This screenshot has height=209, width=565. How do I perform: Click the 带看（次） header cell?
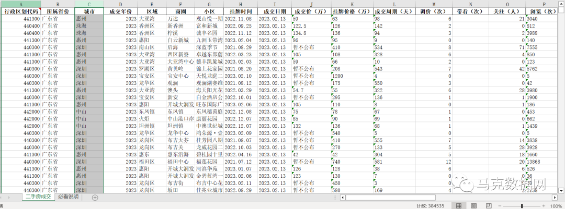click(471, 11)
